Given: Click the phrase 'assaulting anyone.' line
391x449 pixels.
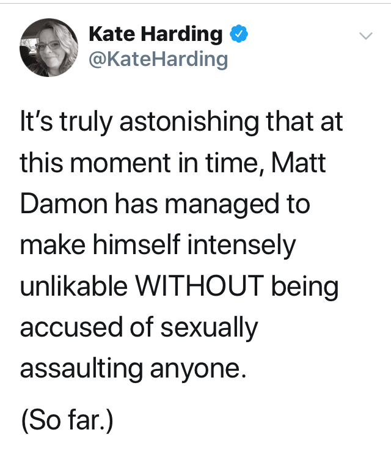Looking at the screenshot, I should click(x=133, y=370).
